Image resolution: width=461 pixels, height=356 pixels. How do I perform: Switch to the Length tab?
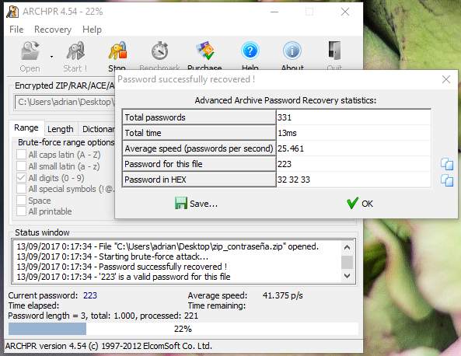click(x=61, y=129)
